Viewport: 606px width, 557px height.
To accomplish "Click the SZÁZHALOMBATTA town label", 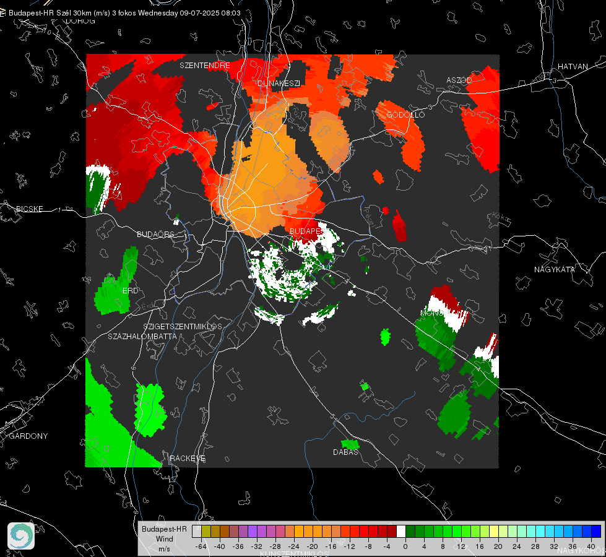I will click(142, 336).
